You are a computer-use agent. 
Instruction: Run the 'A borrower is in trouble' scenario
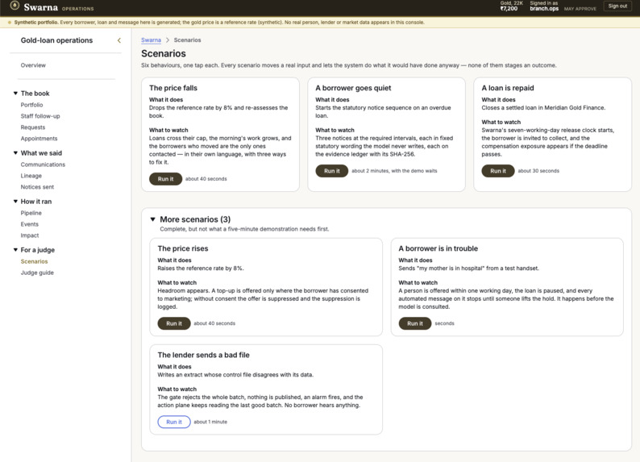(414, 323)
